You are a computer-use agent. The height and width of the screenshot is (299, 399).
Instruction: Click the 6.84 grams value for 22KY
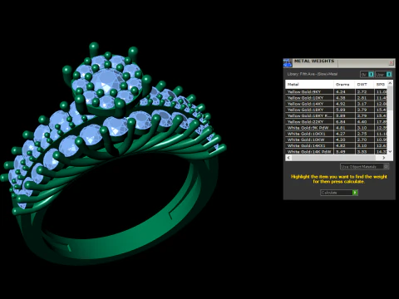[341, 121]
